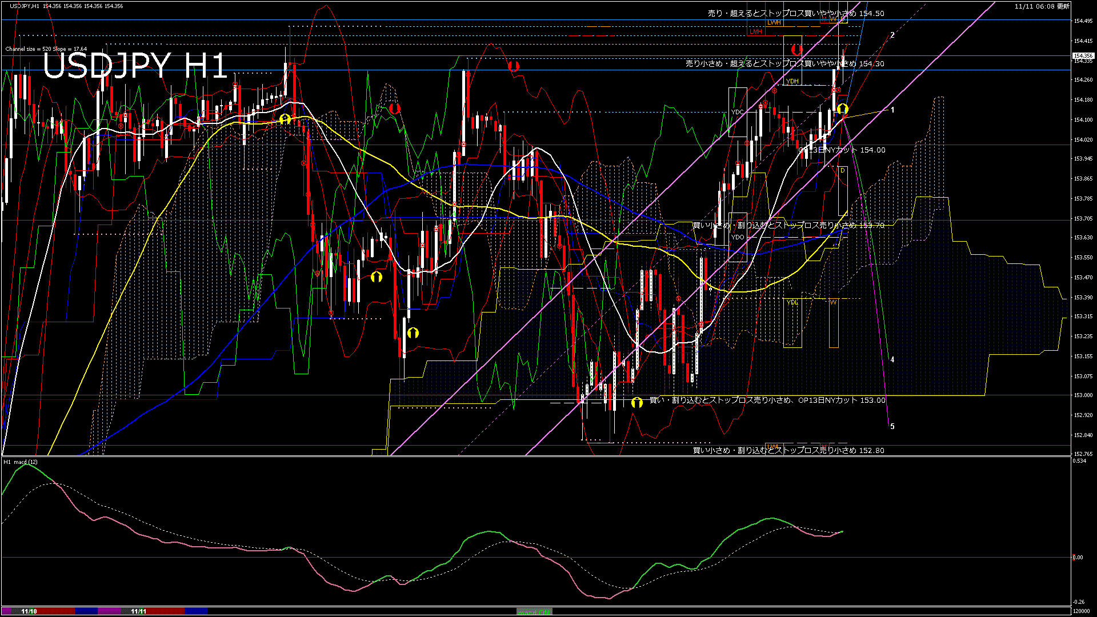Select the YDH yesterday-high label
This screenshot has width=1097, height=617.
click(792, 81)
